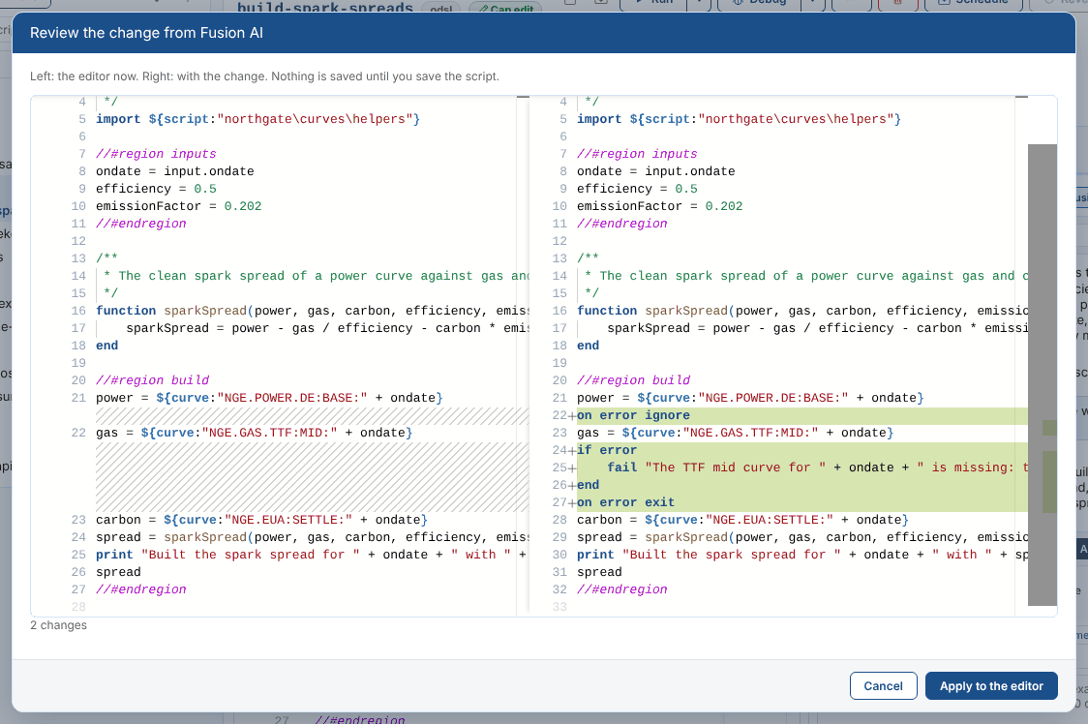The height and width of the screenshot is (724, 1088).
Task: Click the added 'fail "The TTF mid curve for"' line
Action: 802,468
